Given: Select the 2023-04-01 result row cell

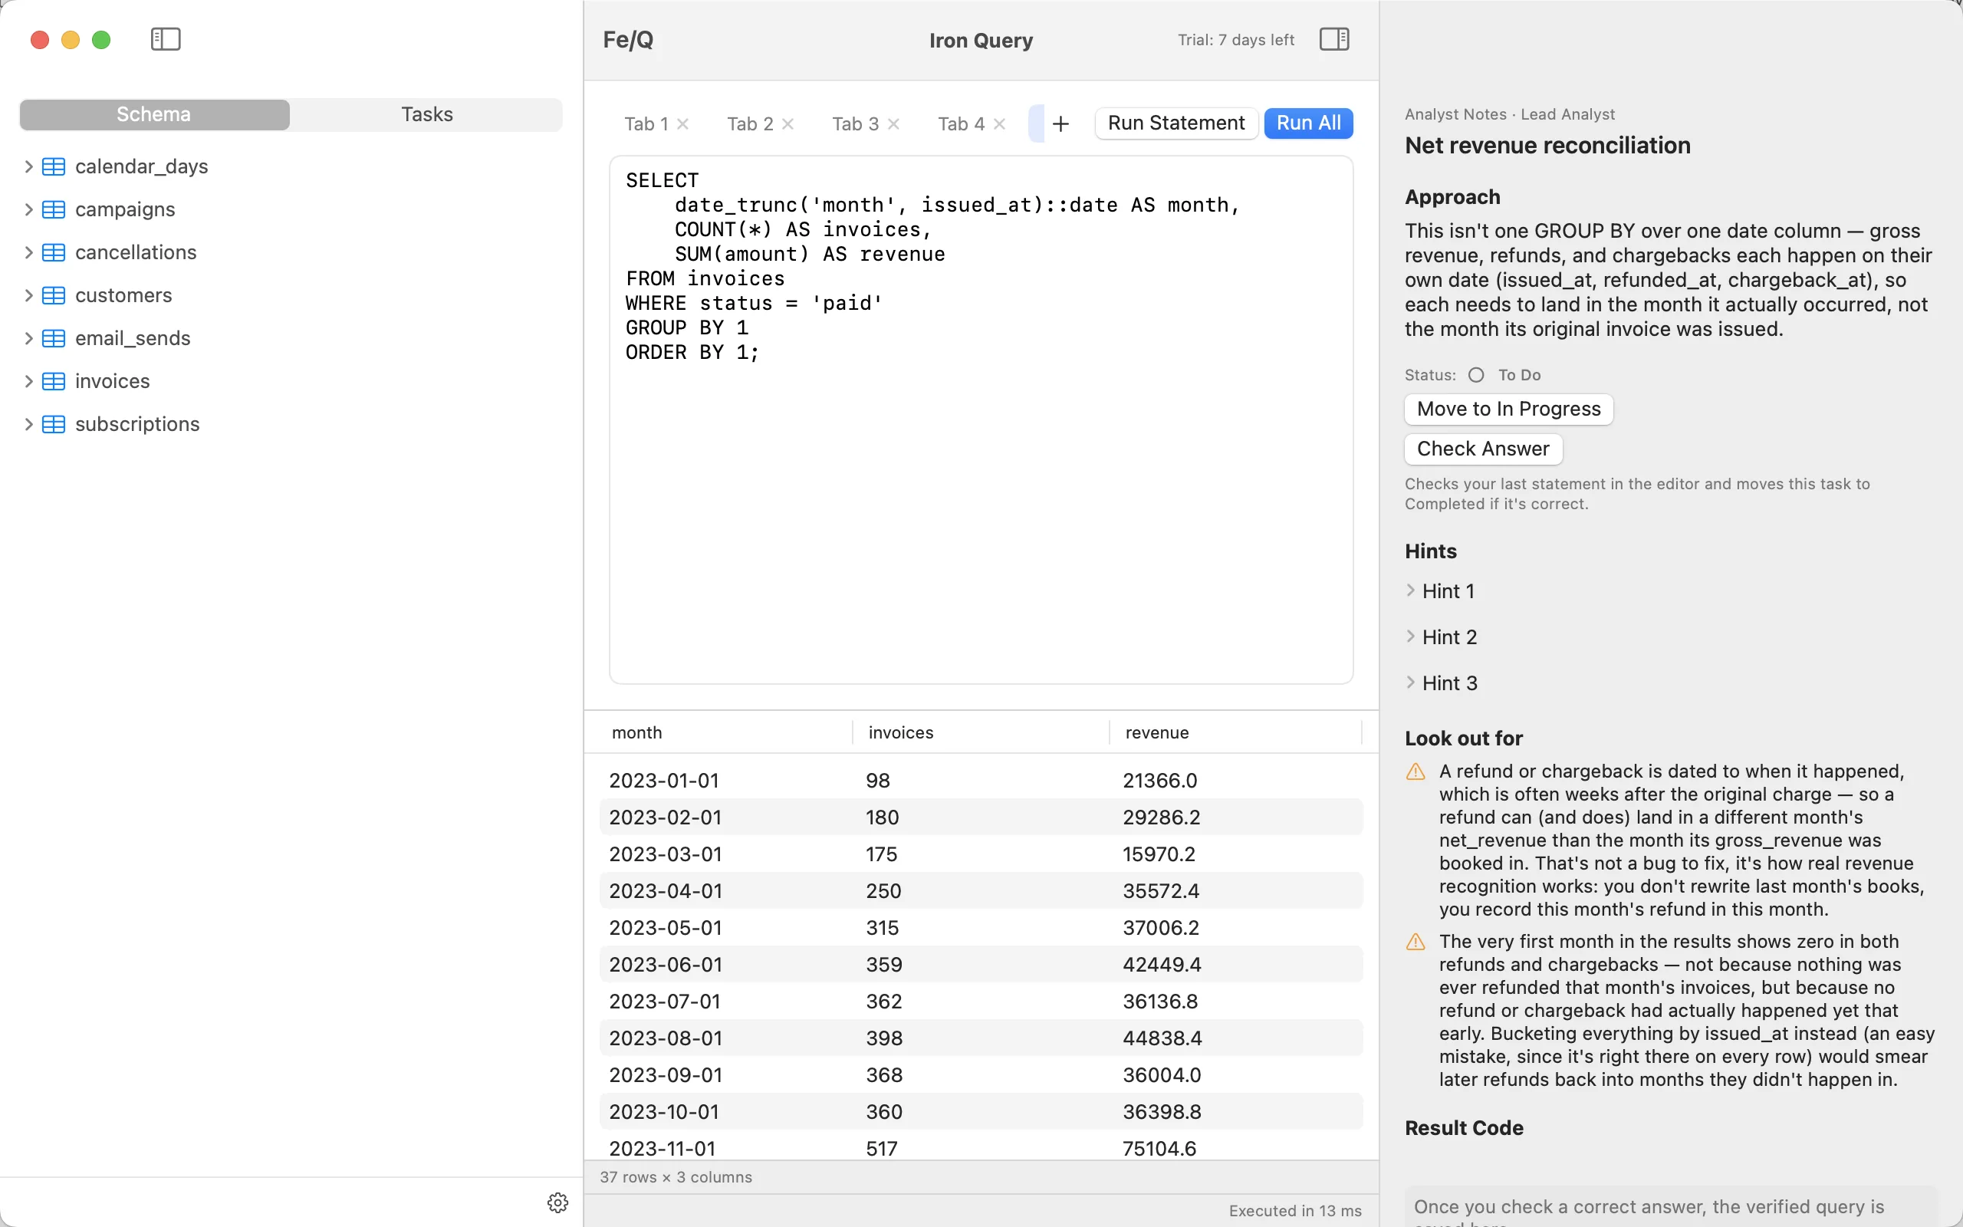Looking at the screenshot, I should tap(665, 891).
